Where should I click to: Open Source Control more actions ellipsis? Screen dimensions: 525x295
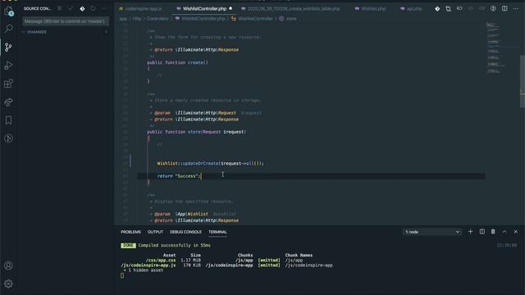tap(104, 8)
